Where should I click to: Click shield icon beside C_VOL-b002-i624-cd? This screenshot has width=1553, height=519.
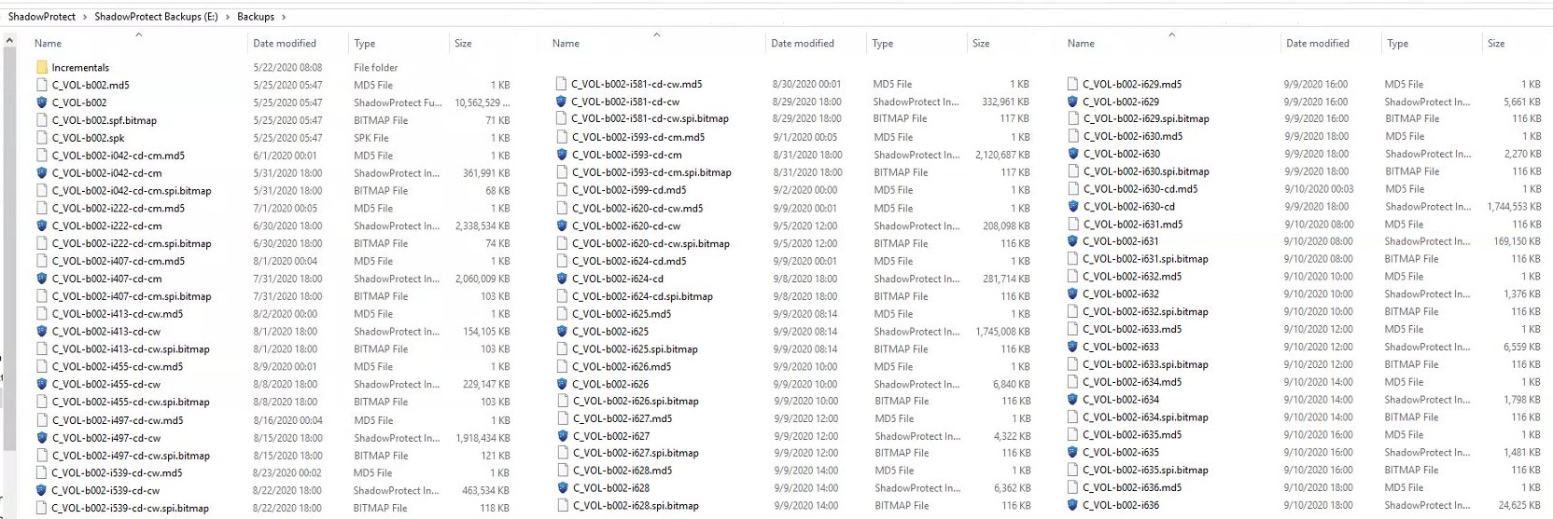[561, 279]
